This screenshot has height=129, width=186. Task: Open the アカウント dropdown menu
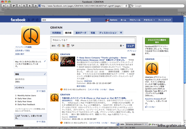pos(149,20)
